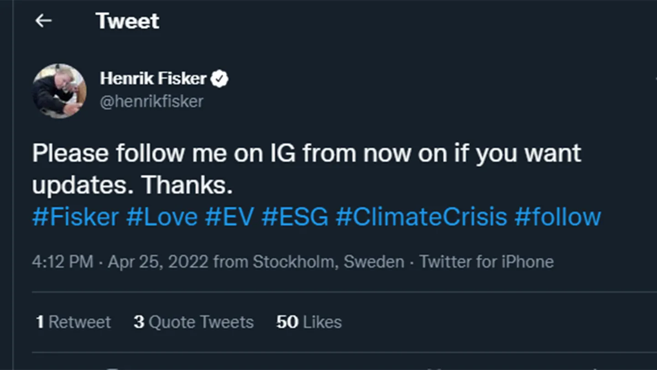Click the #EV hashtag
Screen dimensions: 657x370
click(229, 217)
